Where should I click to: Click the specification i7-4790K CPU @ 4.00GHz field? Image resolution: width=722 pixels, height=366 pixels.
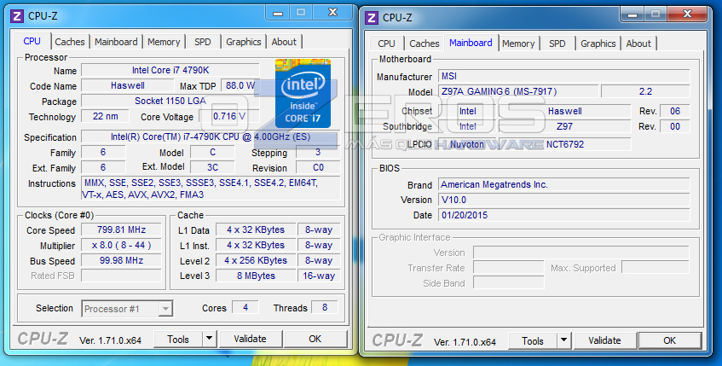coord(211,137)
